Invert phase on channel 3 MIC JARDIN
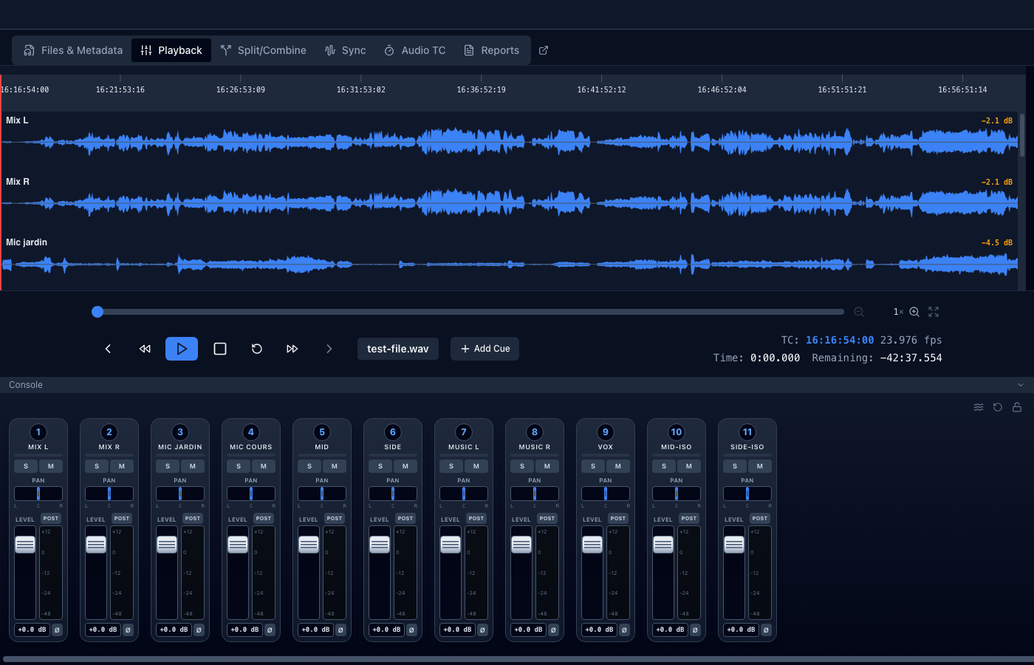Screen dimensions: 1034x665 coord(199,630)
